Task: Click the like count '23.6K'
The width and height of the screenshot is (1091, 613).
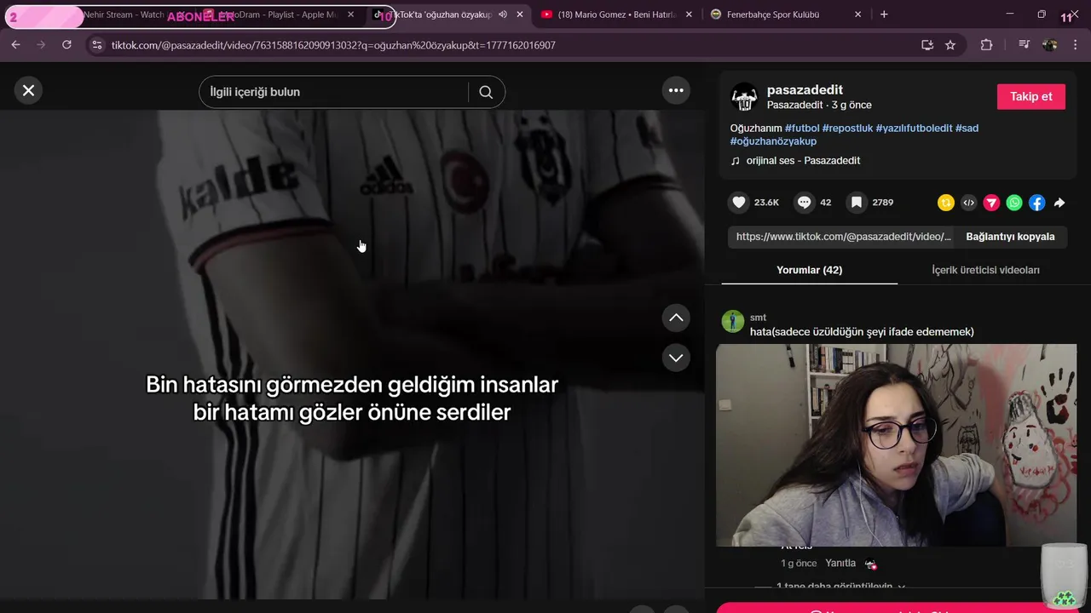Action: coord(766,203)
